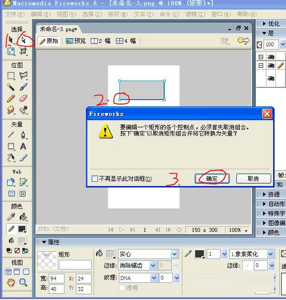Select the Hand tool

click(x=11, y=282)
